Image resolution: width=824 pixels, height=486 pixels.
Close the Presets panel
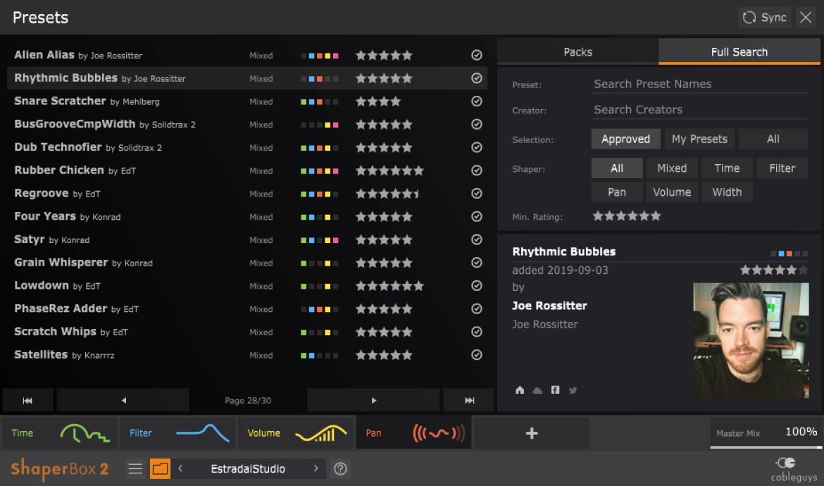coord(806,18)
